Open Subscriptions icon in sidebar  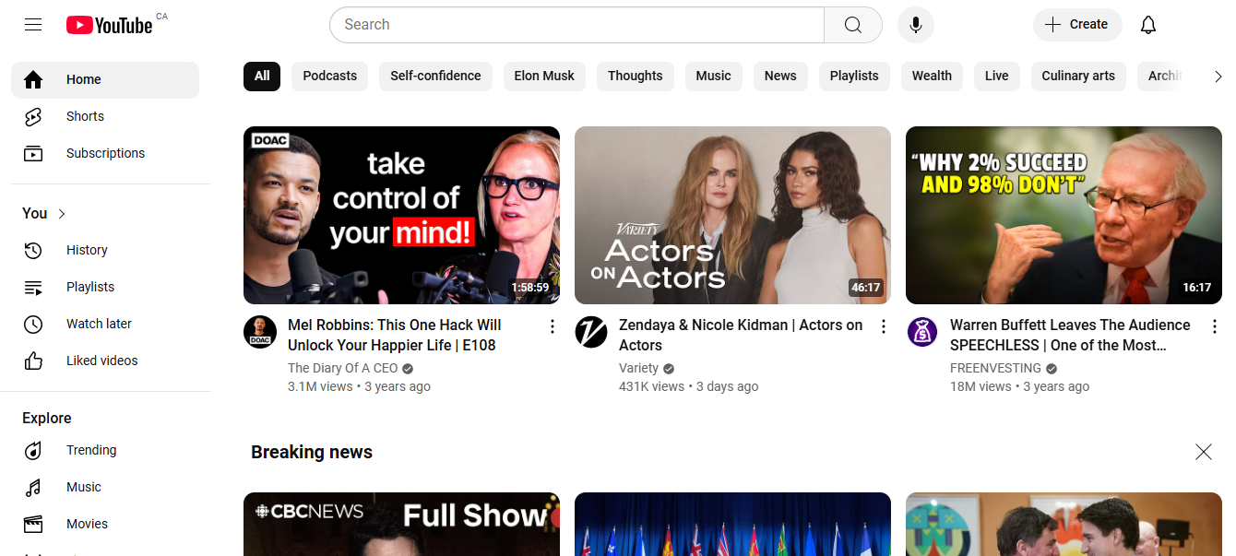pyautogui.click(x=33, y=154)
